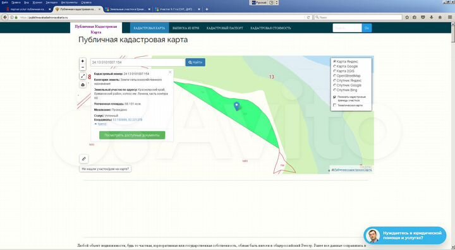Open Firefox hamburger menu
Image resolution: width=455 pixels, height=250 pixels.
[x=450, y=18]
